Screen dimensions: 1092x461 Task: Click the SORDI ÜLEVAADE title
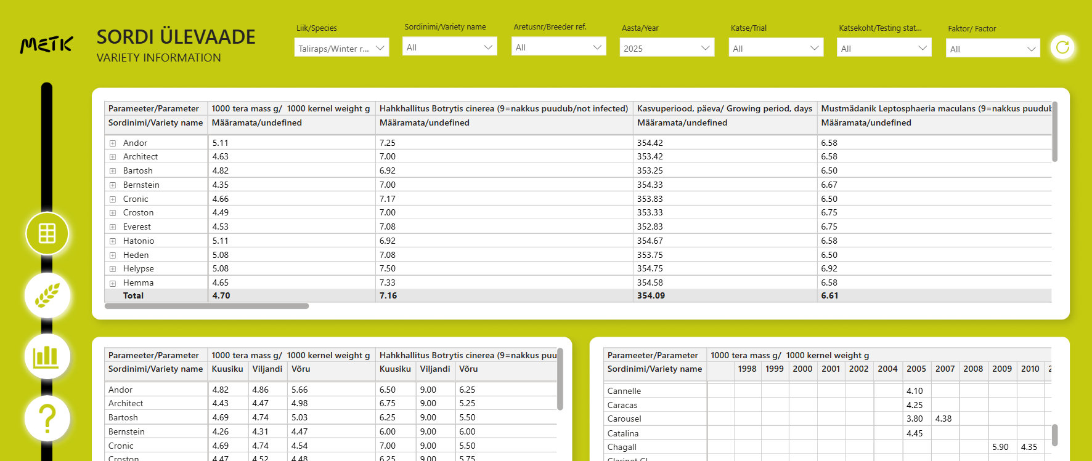click(x=176, y=37)
